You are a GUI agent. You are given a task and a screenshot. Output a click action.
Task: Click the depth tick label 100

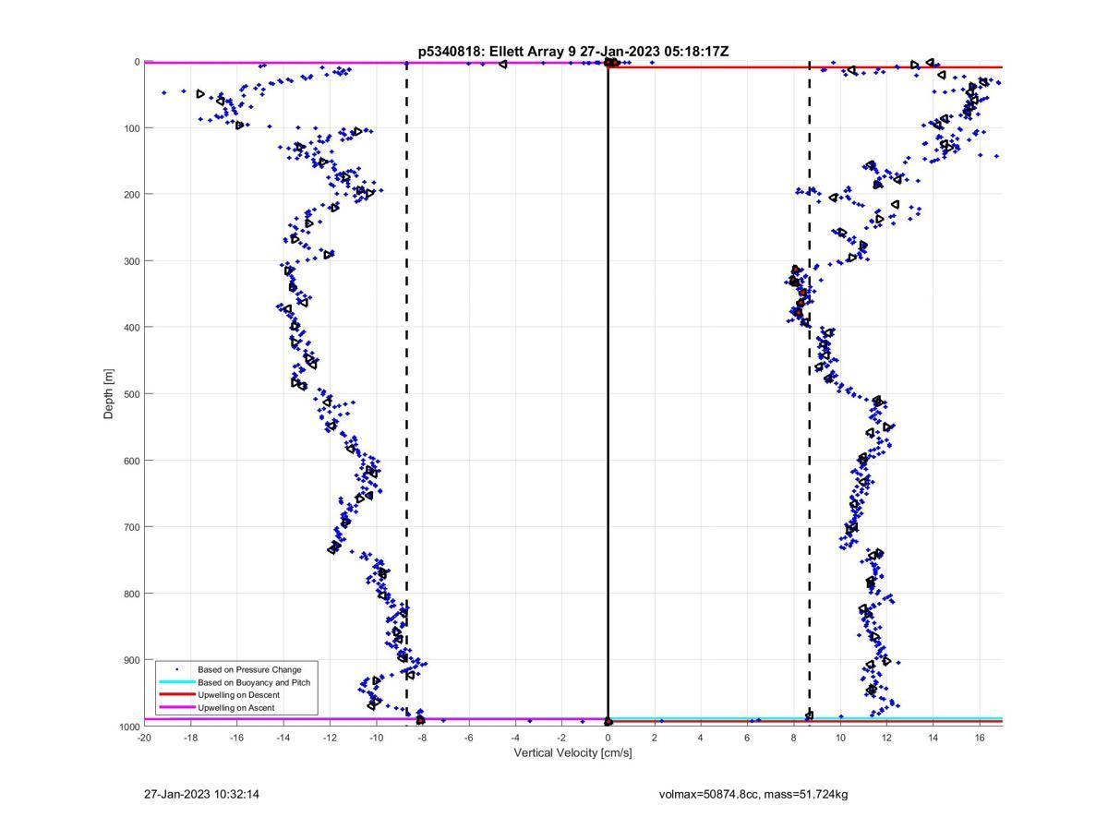coord(131,128)
